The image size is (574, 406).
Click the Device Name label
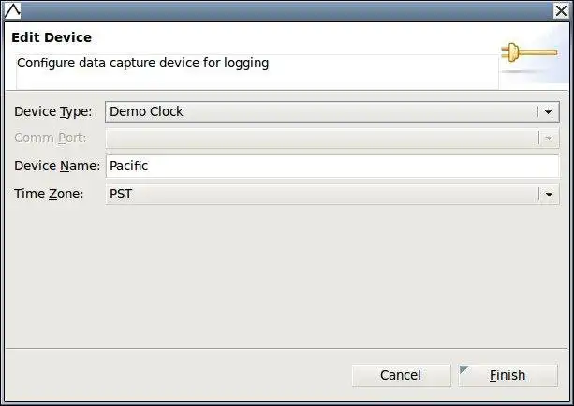coord(56,166)
